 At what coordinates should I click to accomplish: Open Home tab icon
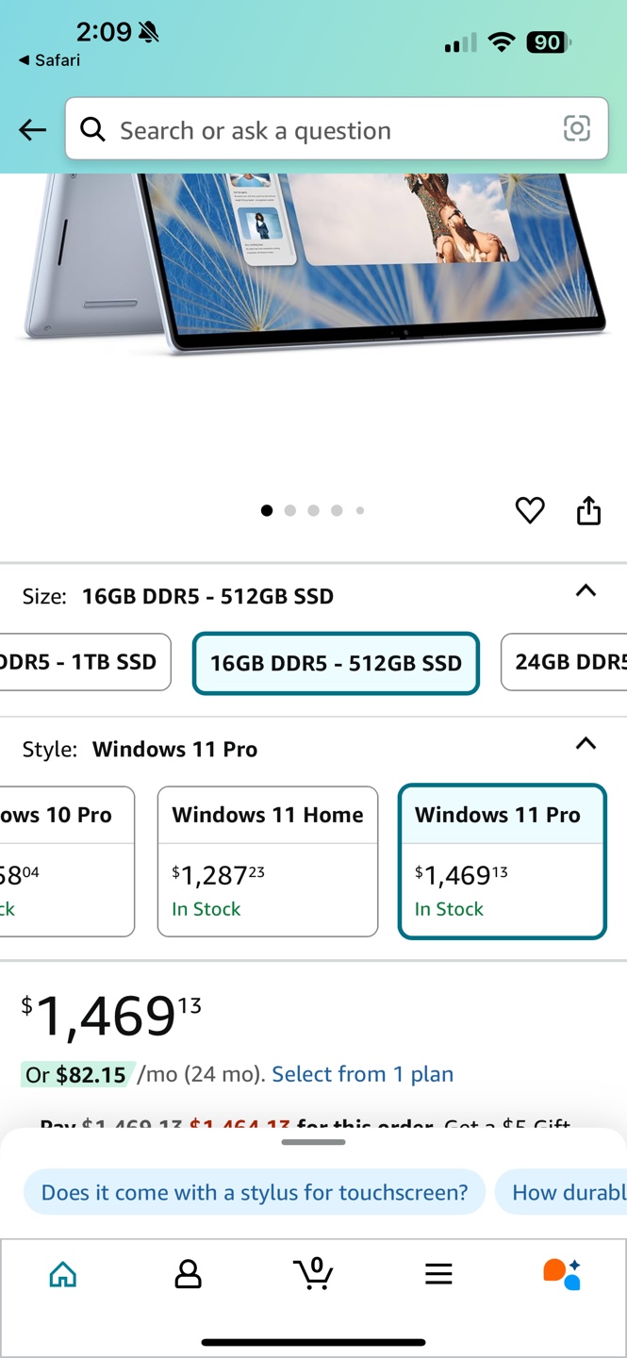click(62, 1274)
